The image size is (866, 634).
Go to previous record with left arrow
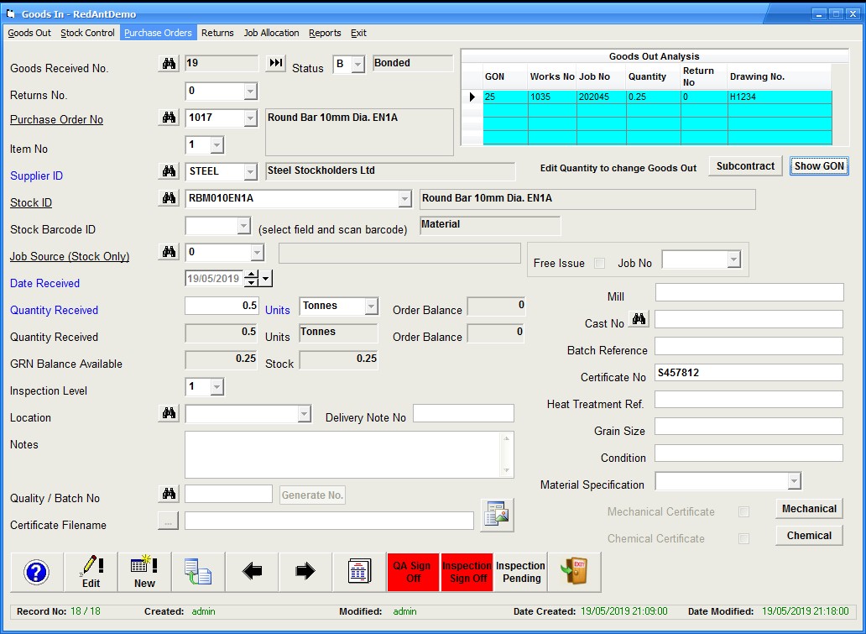click(x=252, y=572)
